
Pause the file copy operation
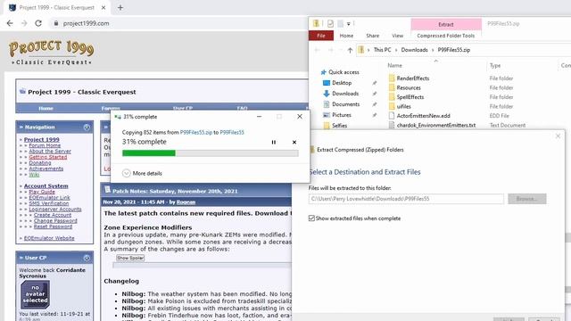274,143
